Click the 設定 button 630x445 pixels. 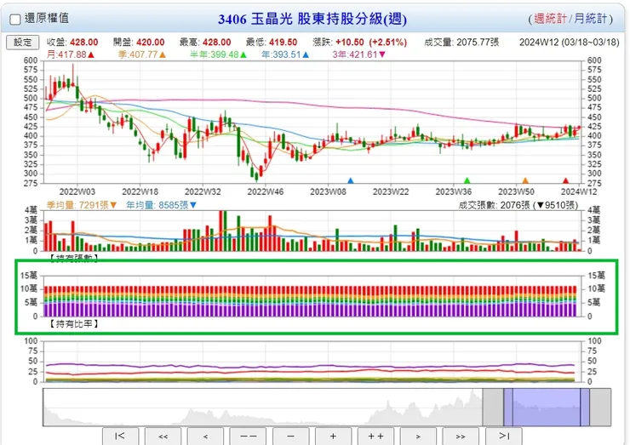click(22, 43)
